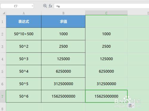Open the paste options icon below C7
149x111 pixels.
tap(131, 106)
